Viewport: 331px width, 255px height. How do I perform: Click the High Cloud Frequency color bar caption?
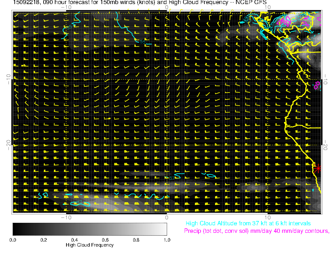click(90, 245)
